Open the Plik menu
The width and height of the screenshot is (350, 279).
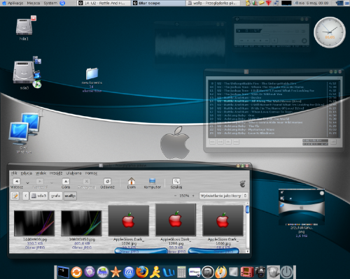14,173
